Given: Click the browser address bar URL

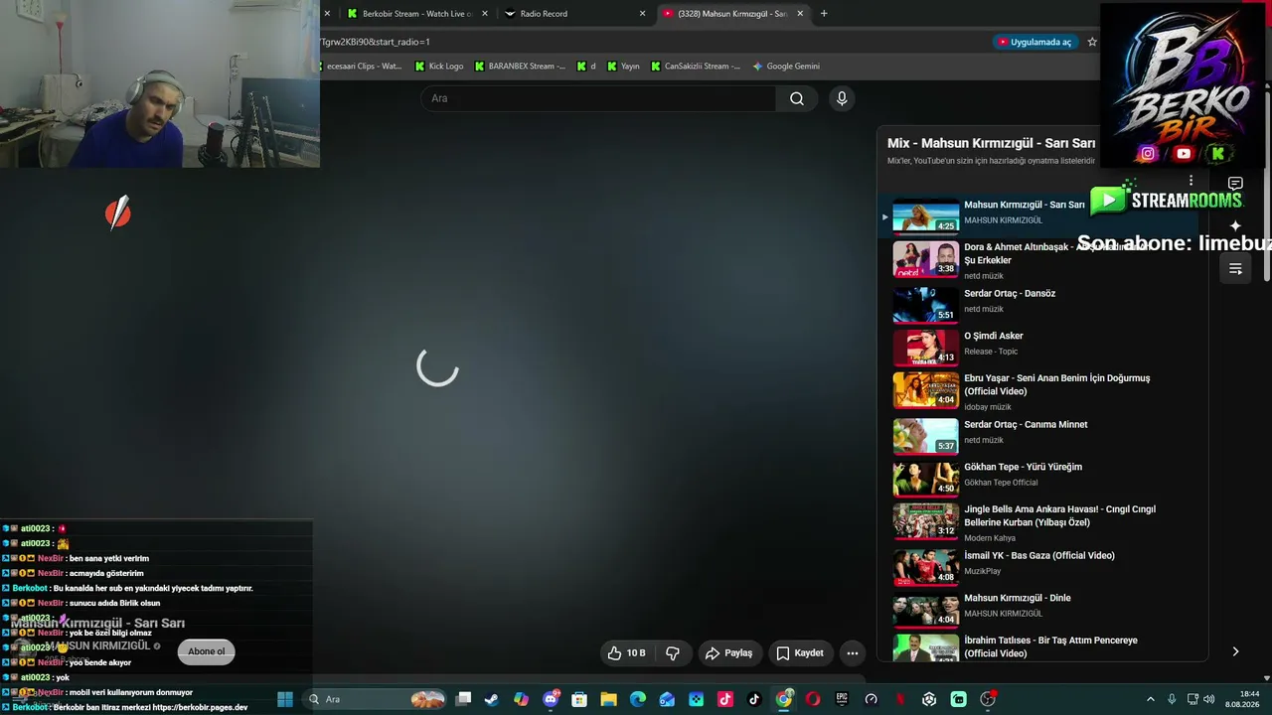Looking at the screenshot, I should [x=376, y=42].
